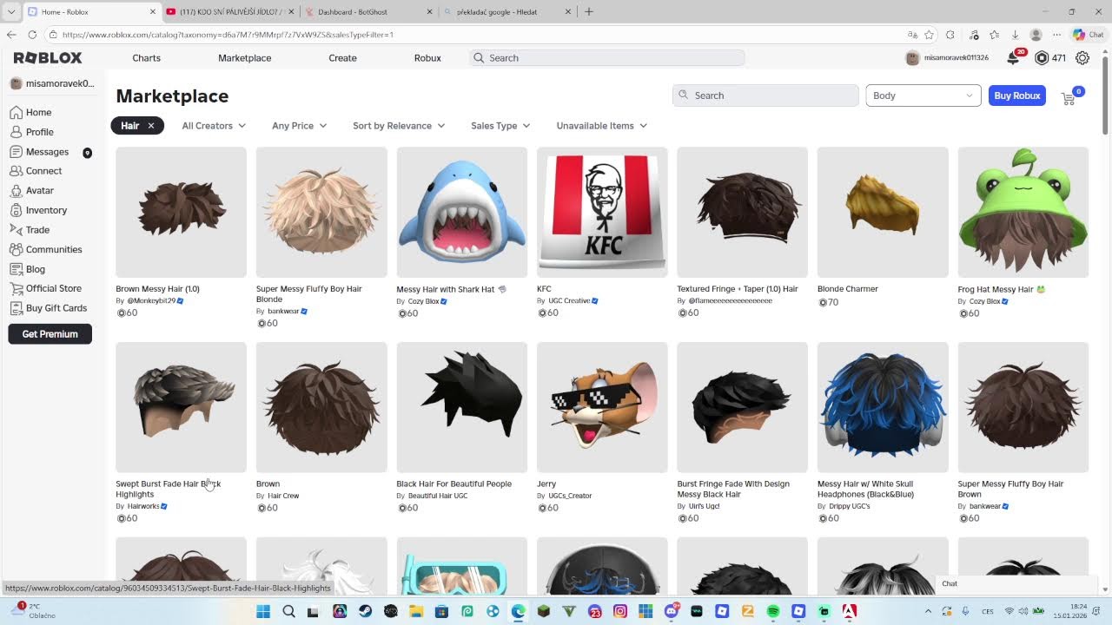This screenshot has height=625, width=1112.
Task: Show hidden system tray icons
Action: tap(928, 611)
